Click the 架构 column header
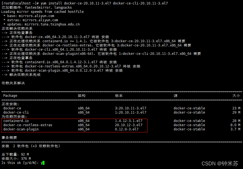This screenshot has width=243, height=169. tap(82, 96)
